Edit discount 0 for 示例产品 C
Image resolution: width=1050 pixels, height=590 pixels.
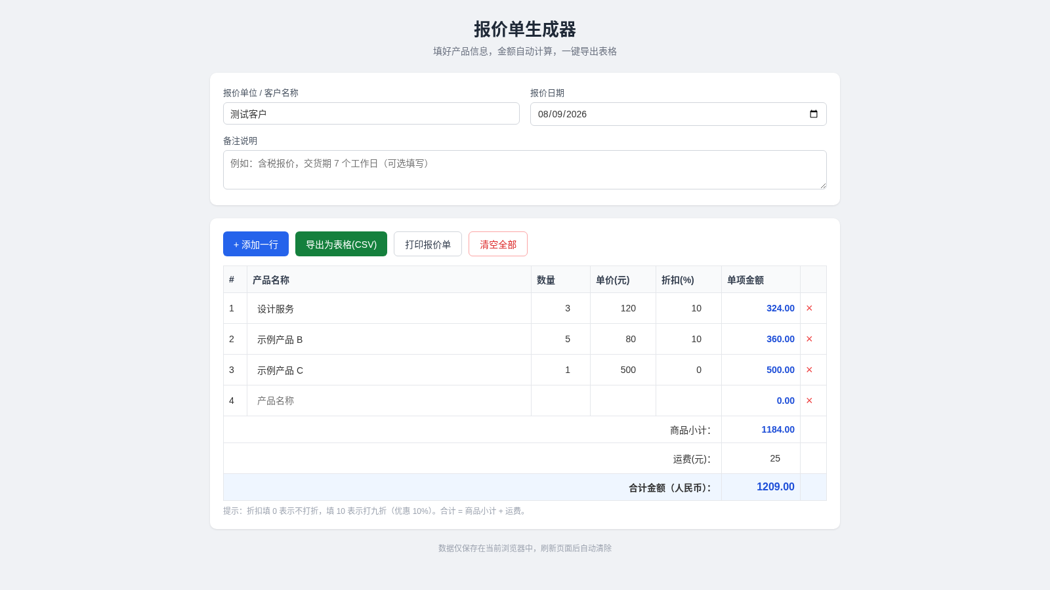(x=688, y=370)
